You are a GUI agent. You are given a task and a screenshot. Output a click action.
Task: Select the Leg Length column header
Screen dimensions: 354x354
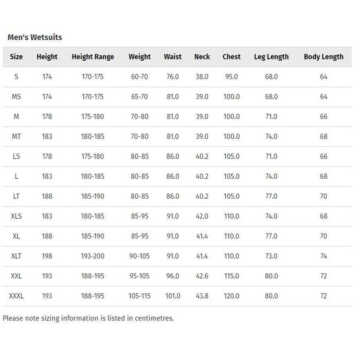271,57
